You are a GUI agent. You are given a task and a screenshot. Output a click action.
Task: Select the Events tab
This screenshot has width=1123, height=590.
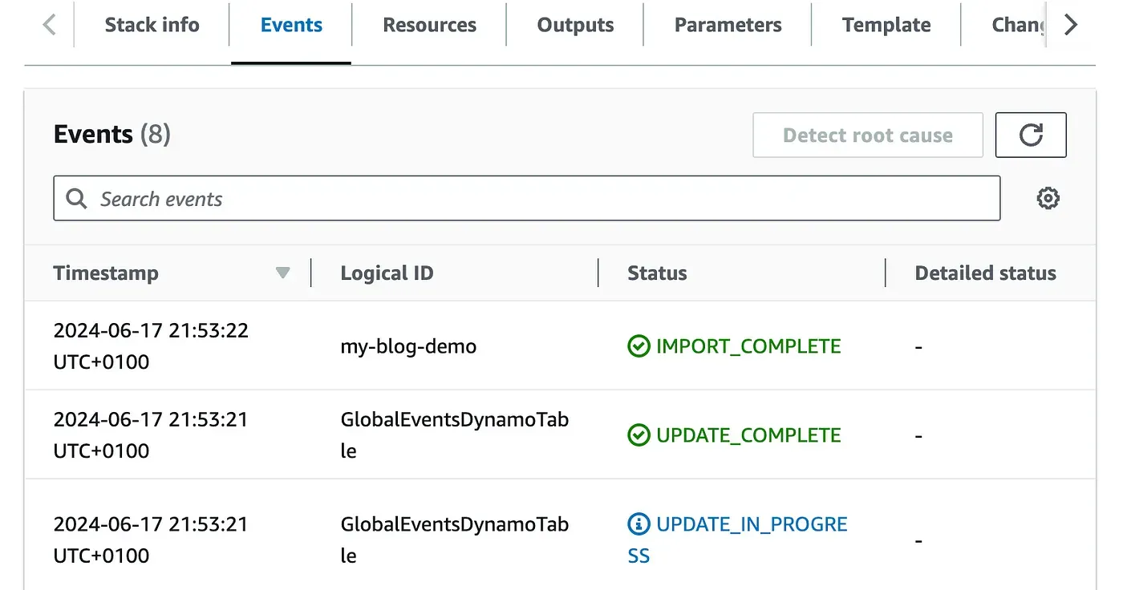pos(291,25)
